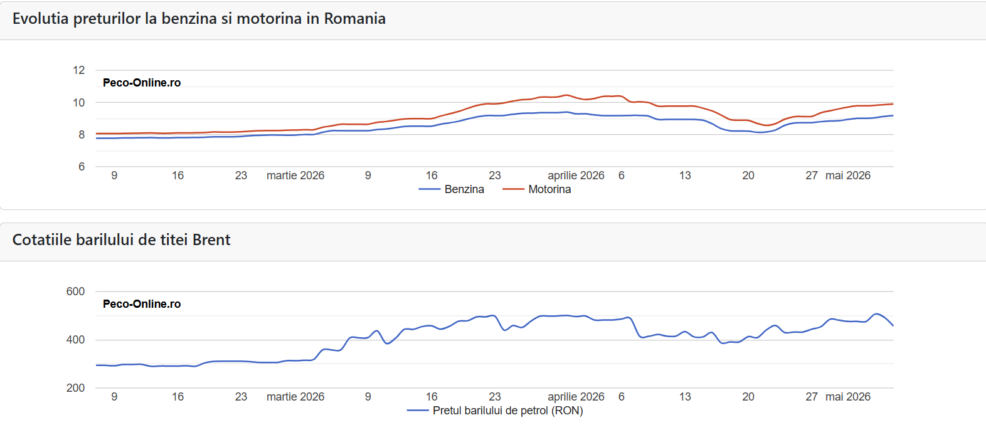986x425 pixels.
Task: Click the Cotatiile barilului de titei Brent heading
Action: 122,240
